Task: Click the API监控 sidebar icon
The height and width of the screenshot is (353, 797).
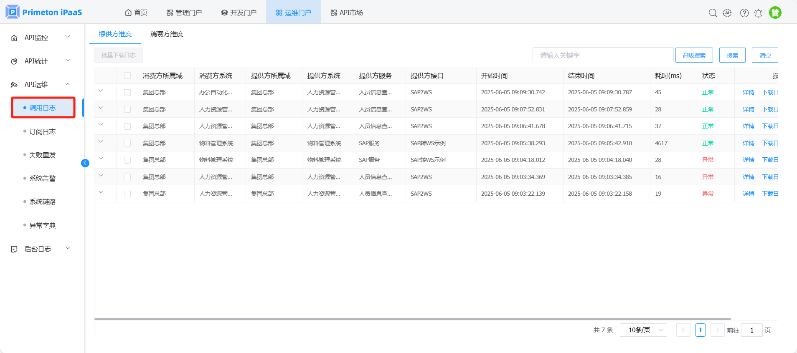Action: pyautogui.click(x=14, y=38)
